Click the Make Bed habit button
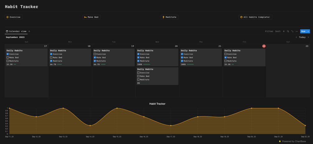The height and width of the screenshot is (144, 313). 92,17
